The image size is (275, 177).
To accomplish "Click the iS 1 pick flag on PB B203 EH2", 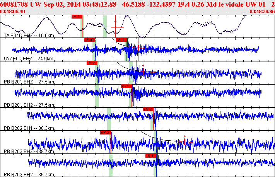I will (151, 156).
